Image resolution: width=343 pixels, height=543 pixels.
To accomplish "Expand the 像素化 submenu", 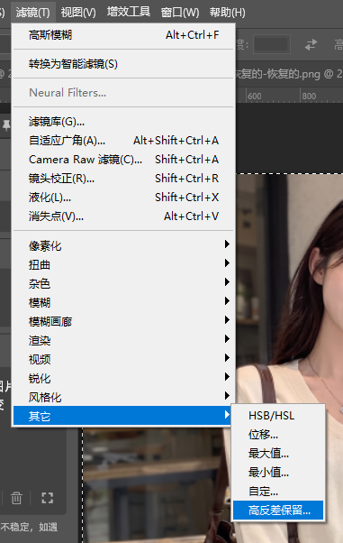I will tap(123, 246).
